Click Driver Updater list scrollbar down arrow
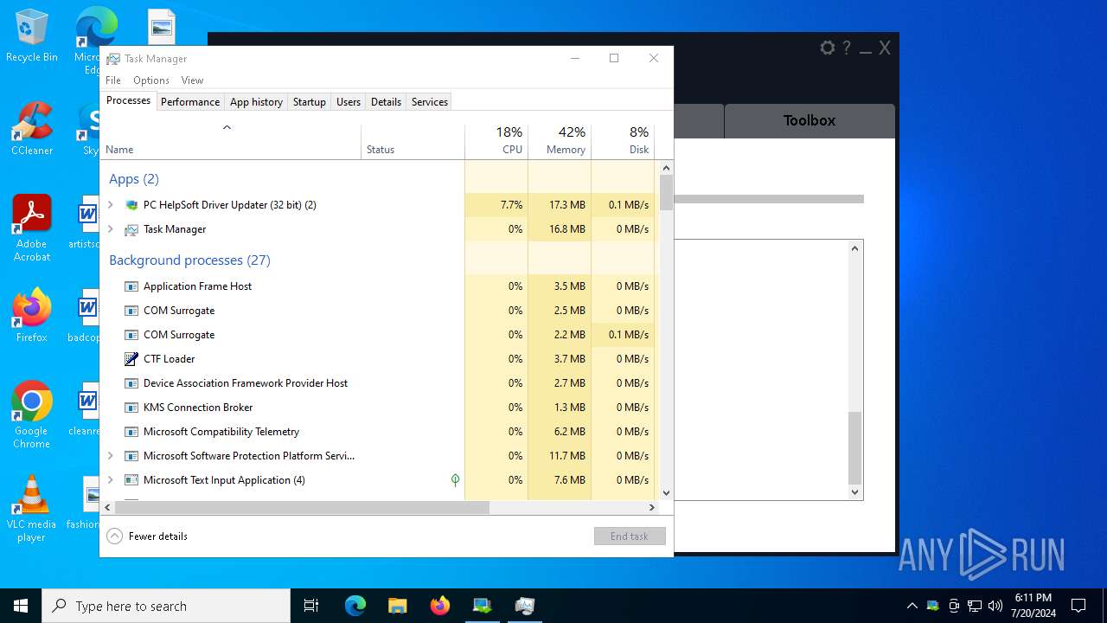The image size is (1107, 623). [855, 492]
